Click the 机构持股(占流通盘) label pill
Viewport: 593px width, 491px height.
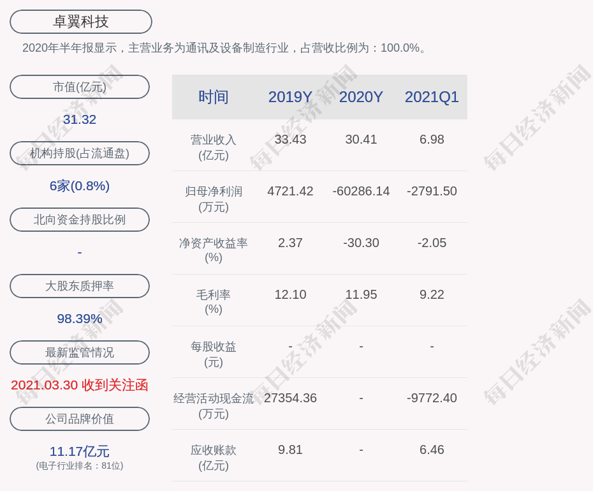pos(80,153)
